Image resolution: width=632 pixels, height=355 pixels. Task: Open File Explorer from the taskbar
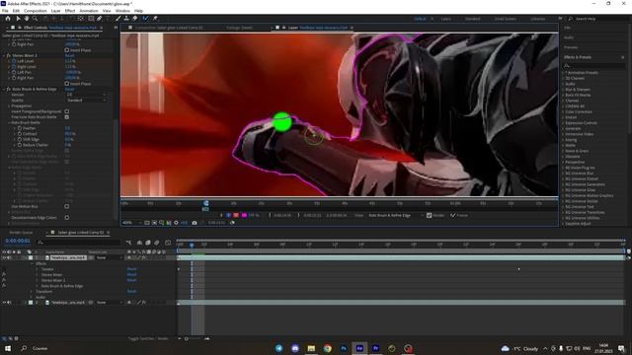click(x=311, y=348)
